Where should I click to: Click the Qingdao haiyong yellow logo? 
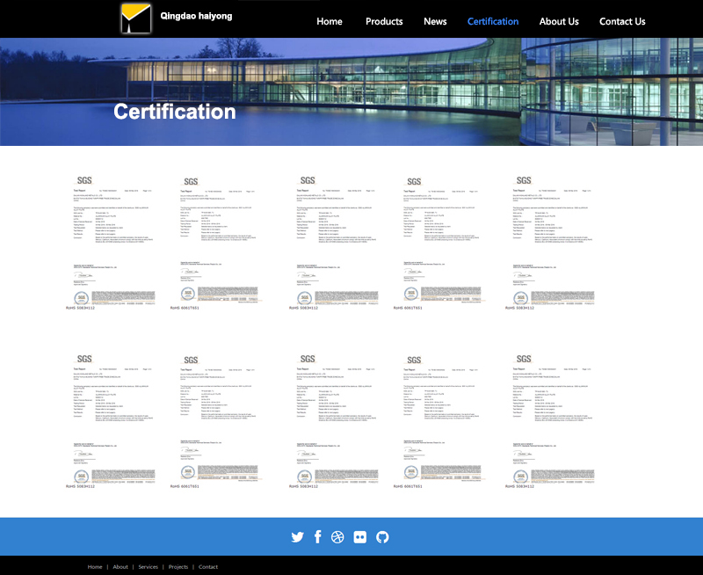135,18
